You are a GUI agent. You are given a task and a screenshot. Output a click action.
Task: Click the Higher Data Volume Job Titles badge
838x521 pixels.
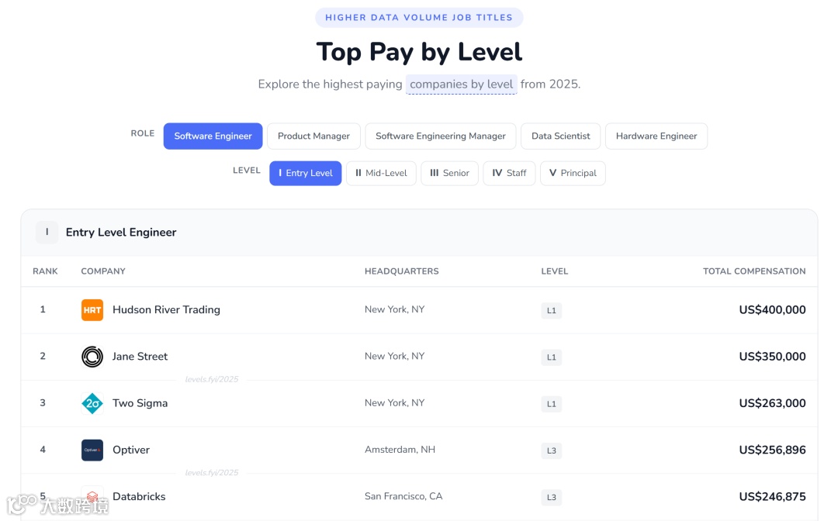tap(419, 18)
